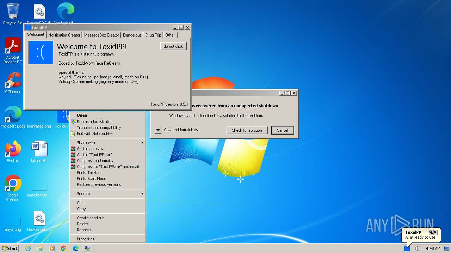
Task: Select the lotsee.rtf document icon
Action: click(x=39, y=151)
